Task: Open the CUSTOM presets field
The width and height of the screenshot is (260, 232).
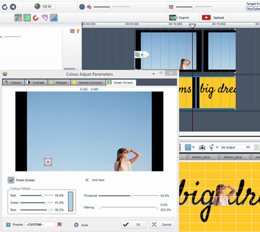Action: tap(40, 225)
